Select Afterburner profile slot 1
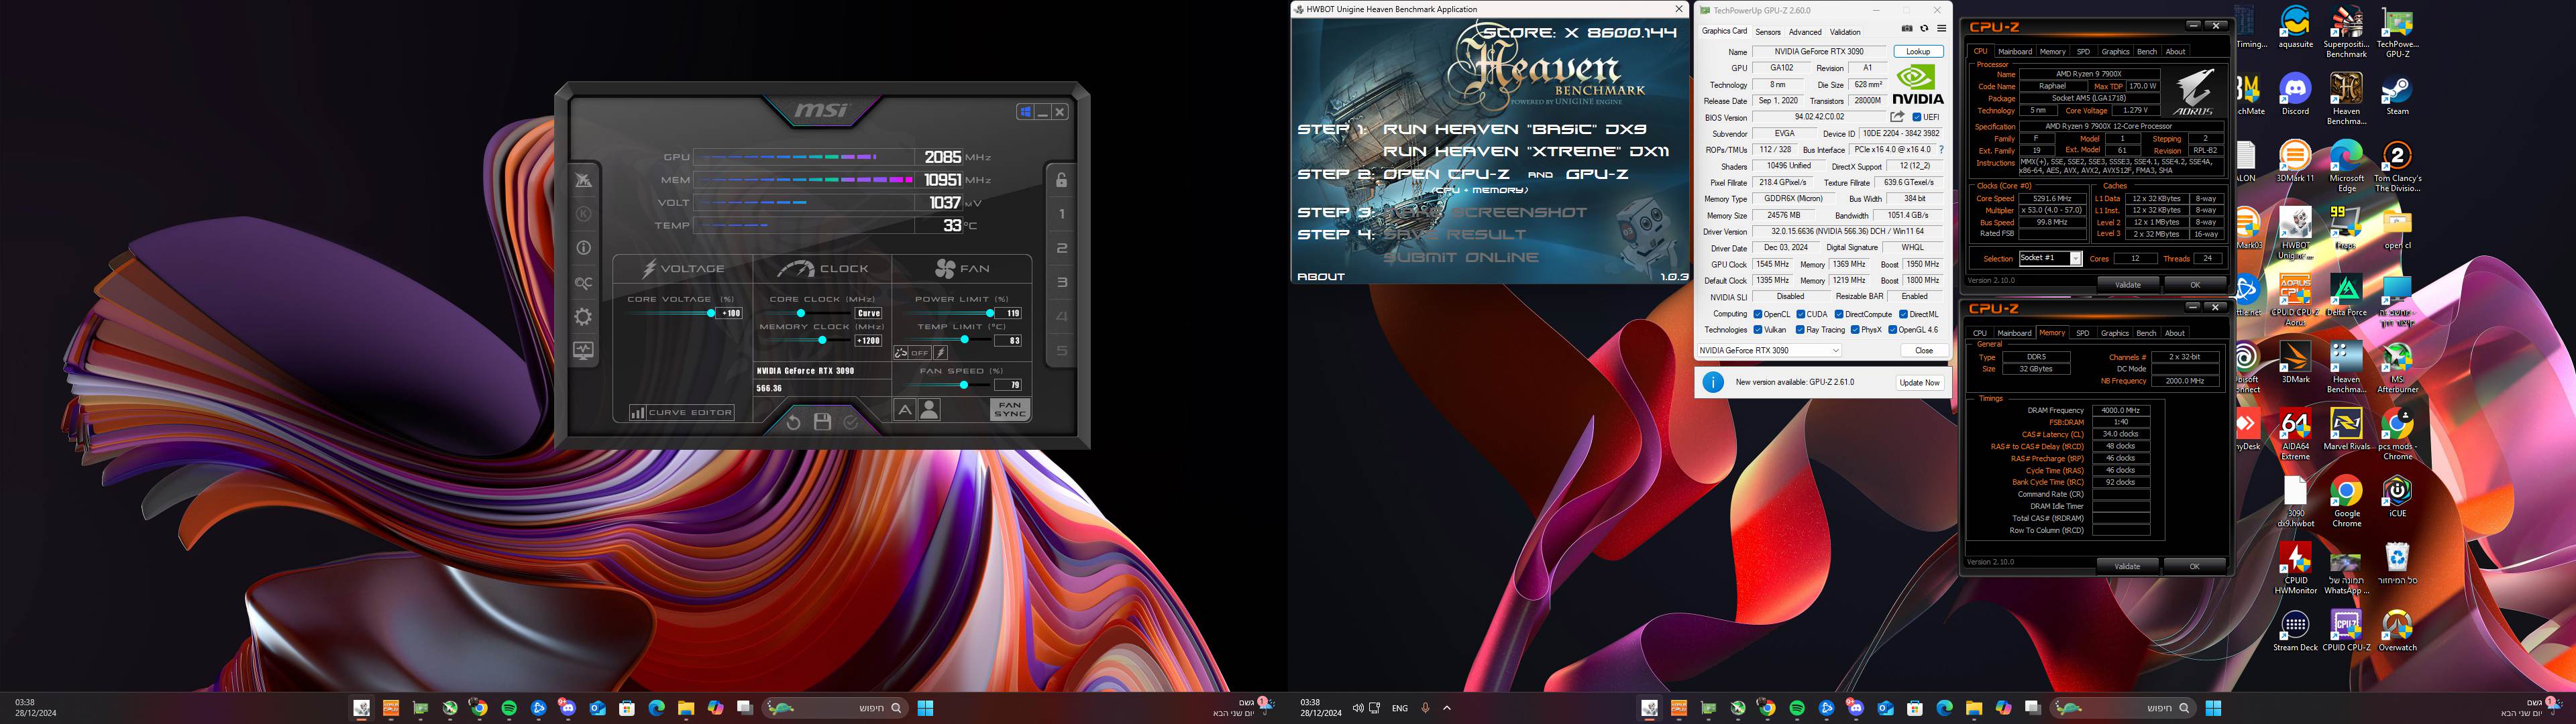The height and width of the screenshot is (724, 2576). pyautogui.click(x=1061, y=214)
